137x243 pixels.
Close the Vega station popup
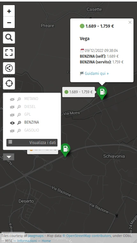coord(130,22)
